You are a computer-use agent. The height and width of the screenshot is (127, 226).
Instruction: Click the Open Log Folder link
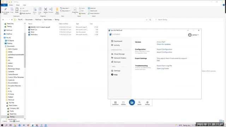coord(163,68)
